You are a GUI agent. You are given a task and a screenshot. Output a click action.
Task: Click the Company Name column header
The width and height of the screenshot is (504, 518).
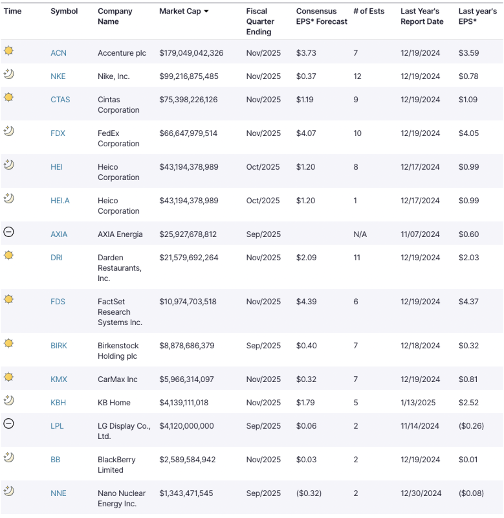(115, 17)
